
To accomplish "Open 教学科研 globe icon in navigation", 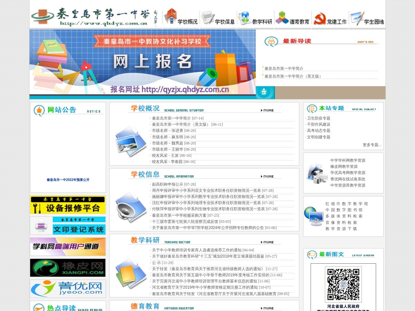I will tap(244, 18).
